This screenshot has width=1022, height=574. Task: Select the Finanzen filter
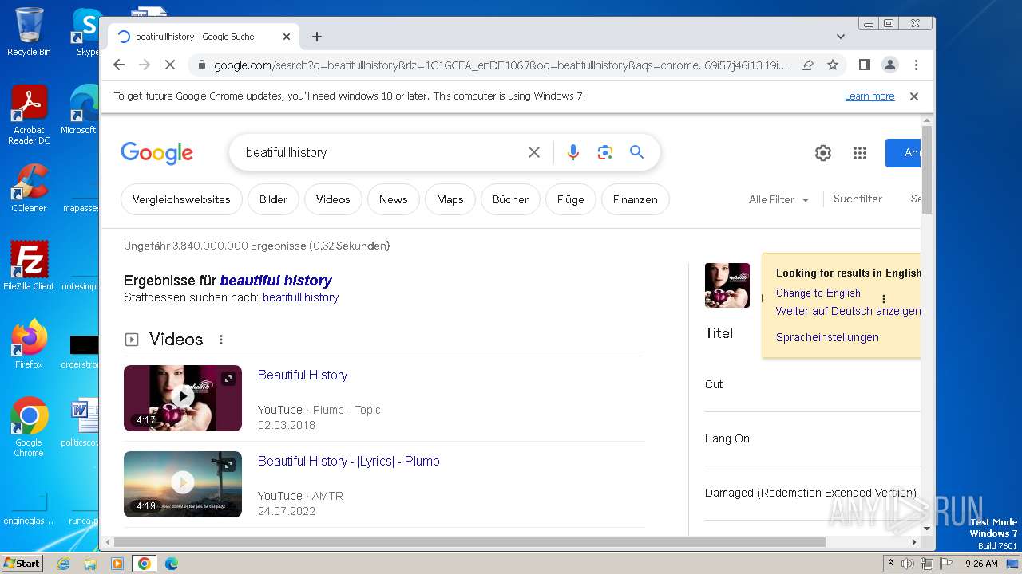[635, 199]
